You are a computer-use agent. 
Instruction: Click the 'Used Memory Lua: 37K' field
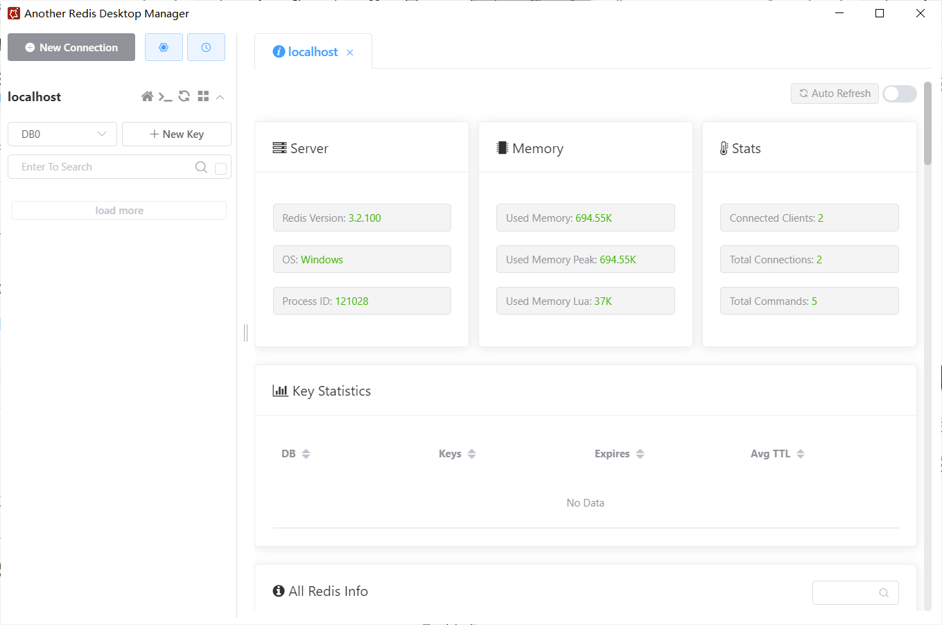[586, 301]
